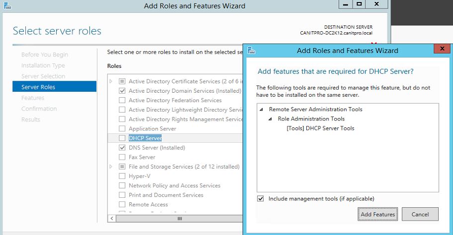Screen dimensions: 453x235
Task: Select Server Roles wizard step
Action: (38, 87)
